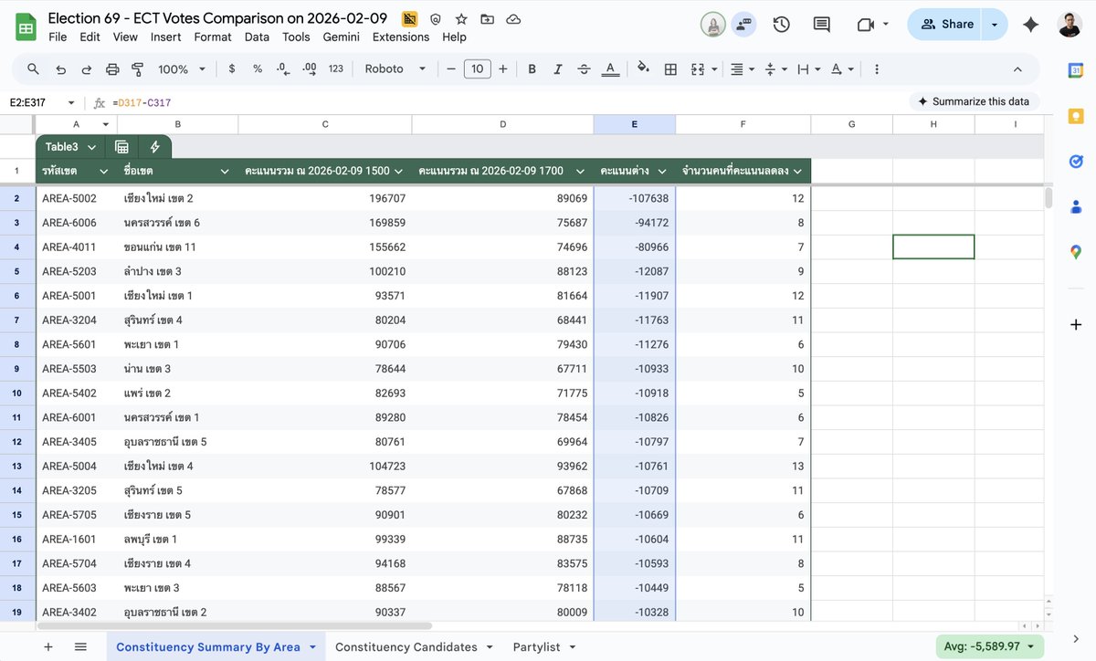Open the name box dropdown
The height and width of the screenshot is (661, 1096).
[x=71, y=103]
